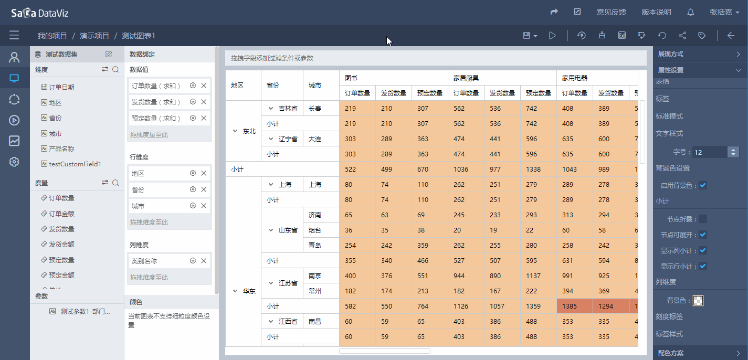Click the 维度 swap/sort icon
Screen dimensions: 748x360
tap(105, 69)
